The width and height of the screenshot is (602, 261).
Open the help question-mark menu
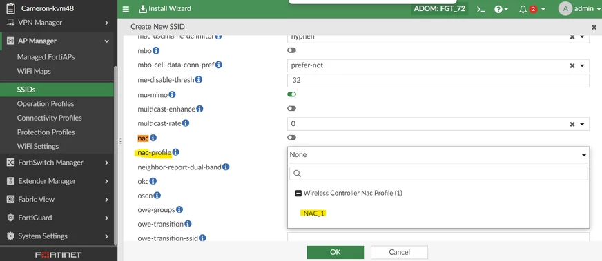pyautogui.click(x=501, y=9)
